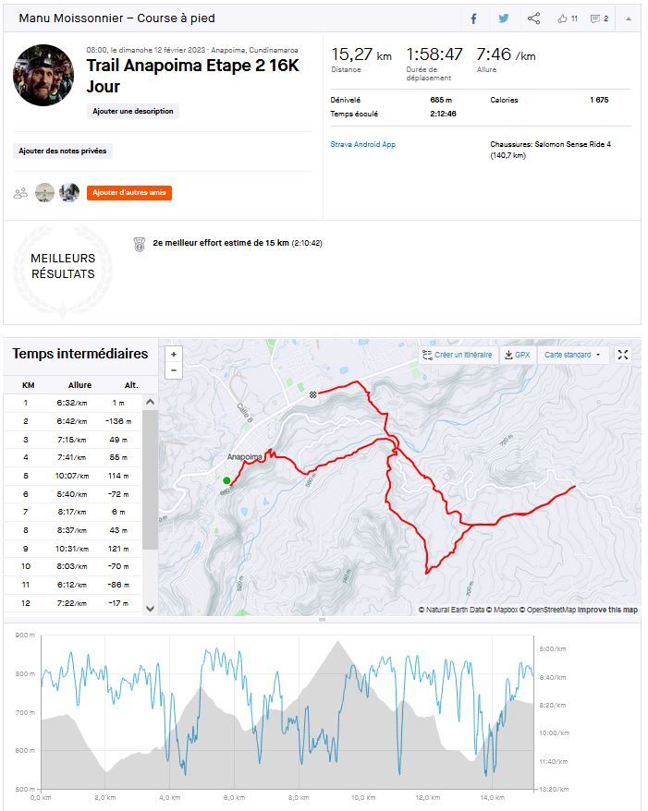Image resolution: width=648 pixels, height=811 pixels.
Task: Expand map to full screen
Action: click(x=623, y=355)
